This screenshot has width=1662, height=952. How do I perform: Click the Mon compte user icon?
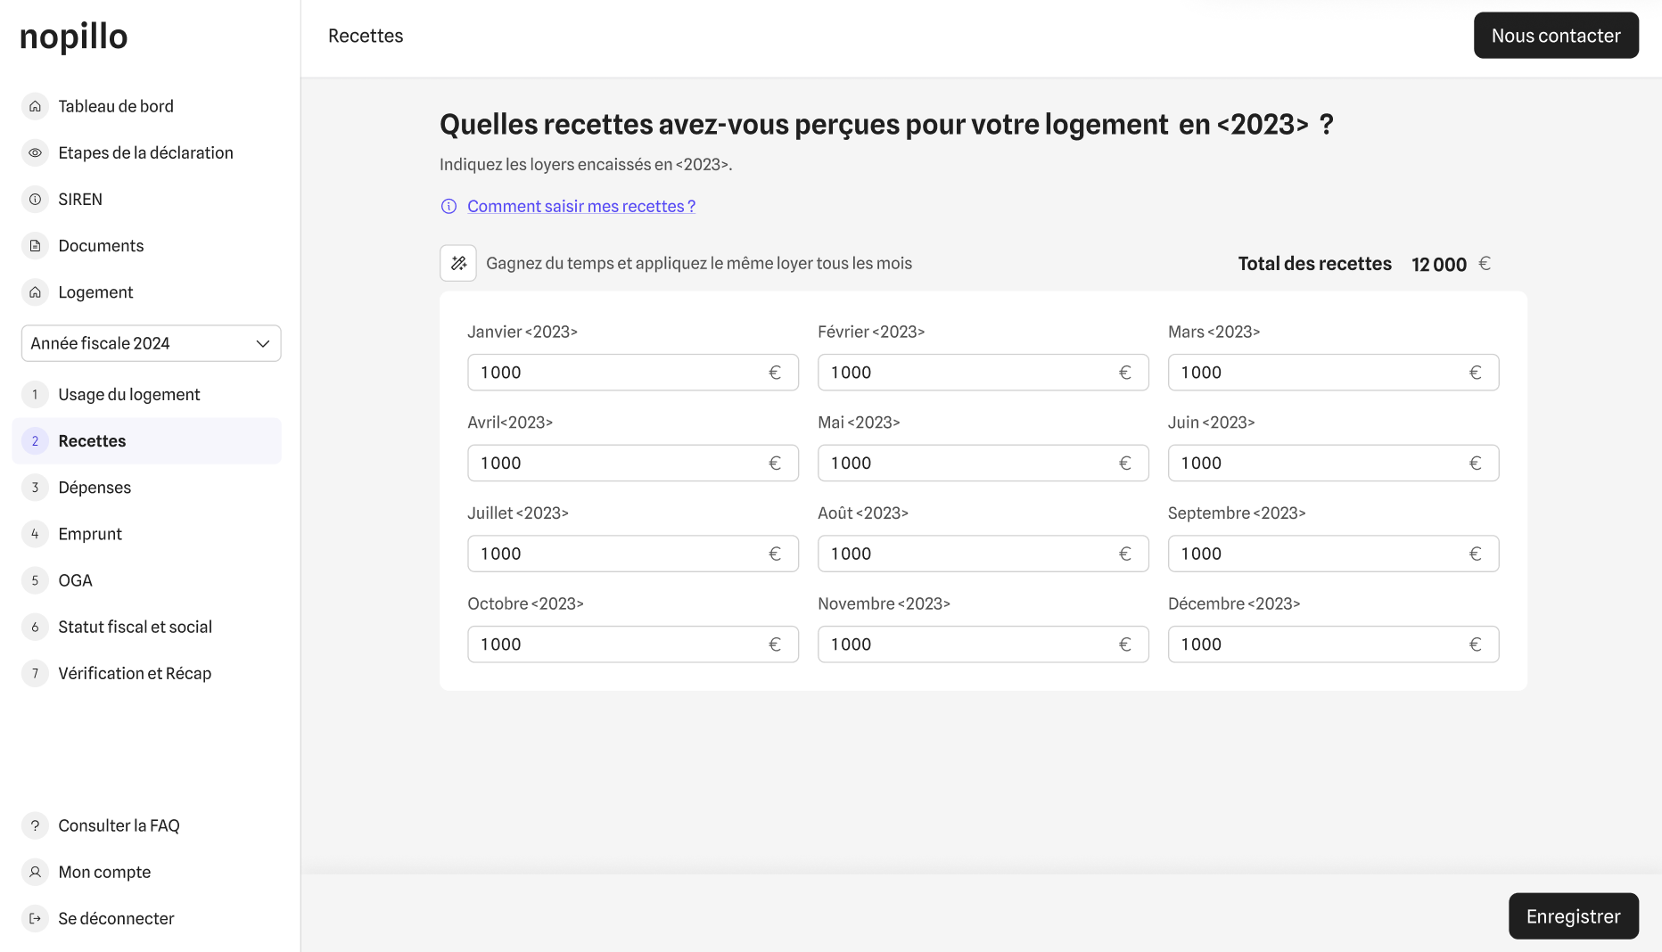click(x=35, y=872)
